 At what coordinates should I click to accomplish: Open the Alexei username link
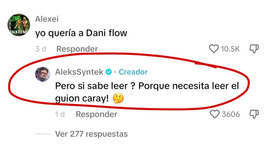click(47, 19)
